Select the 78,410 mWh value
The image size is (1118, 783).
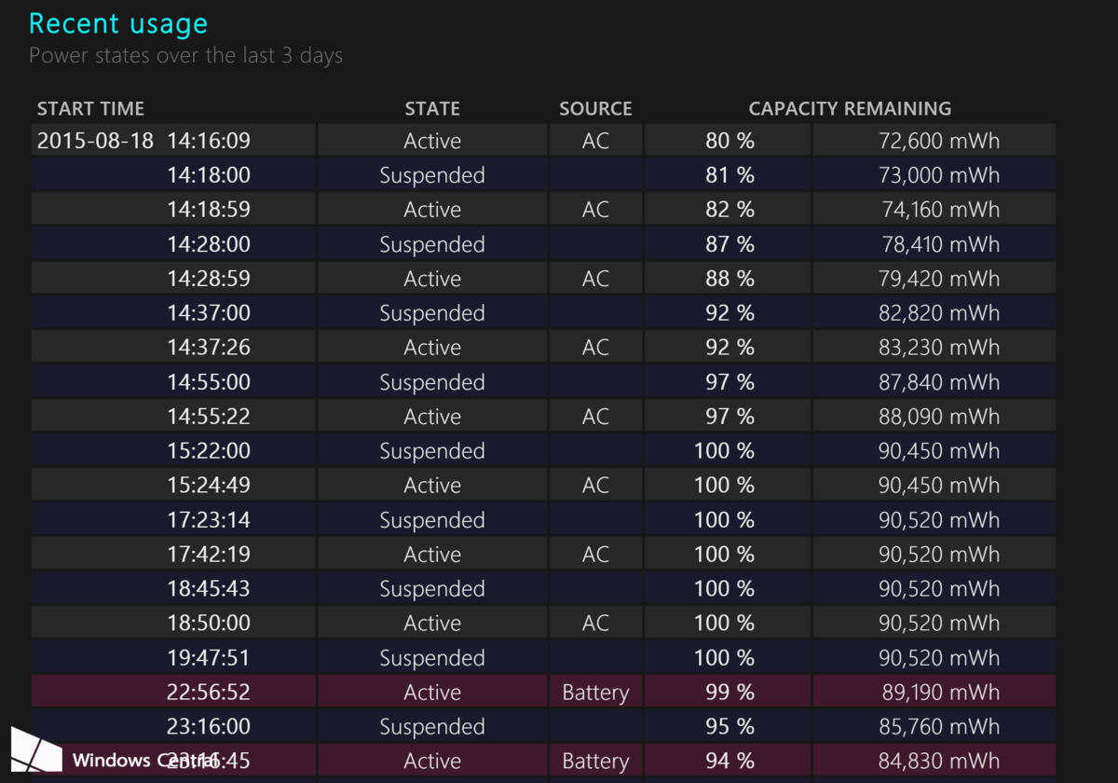(938, 244)
